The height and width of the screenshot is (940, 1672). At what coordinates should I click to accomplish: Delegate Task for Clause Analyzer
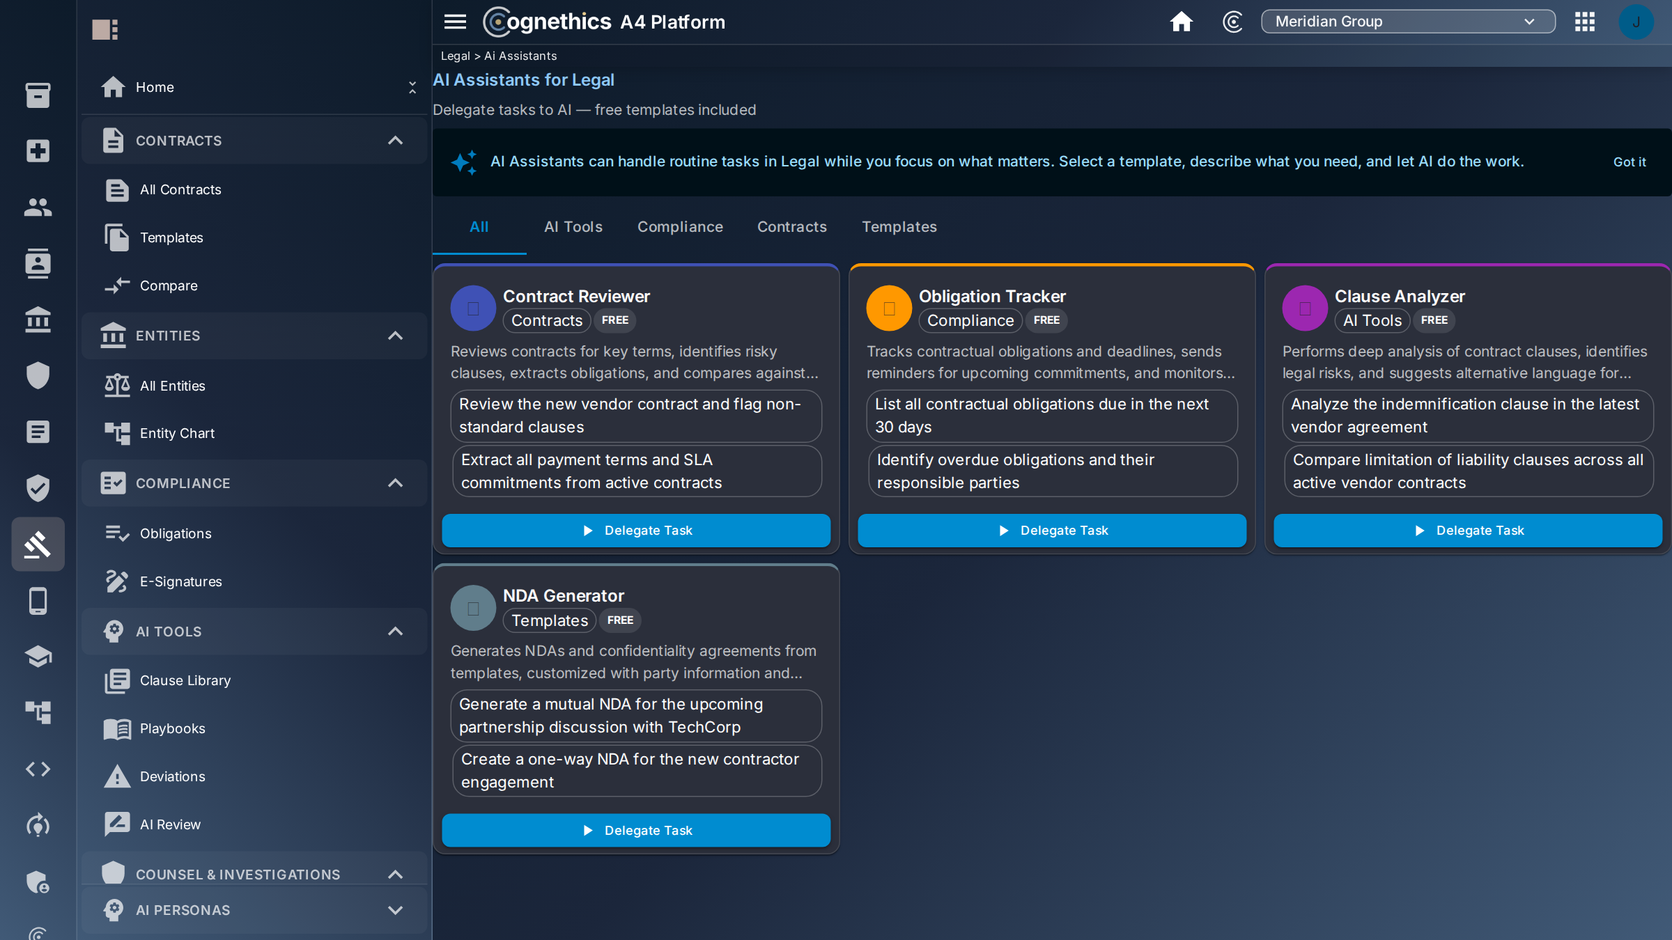[x=1467, y=530]
